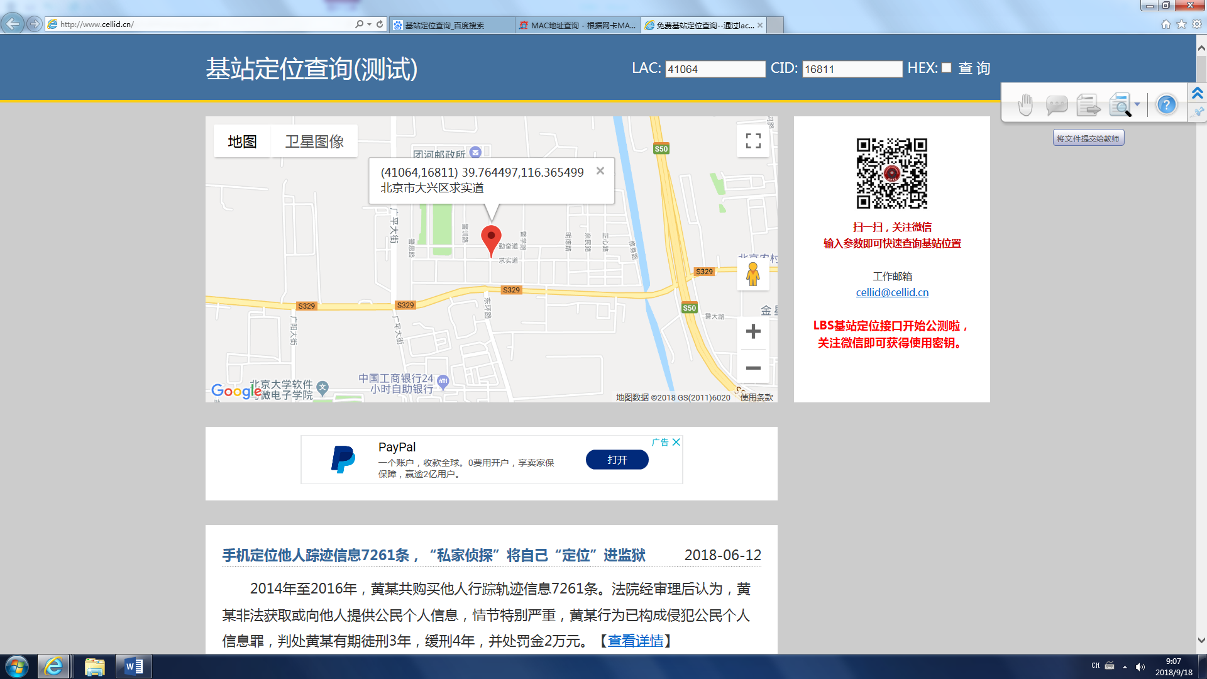Expand the file view dropdown arrow
The height and width of the screenshot is (679, 1207).
point(1137,104)
